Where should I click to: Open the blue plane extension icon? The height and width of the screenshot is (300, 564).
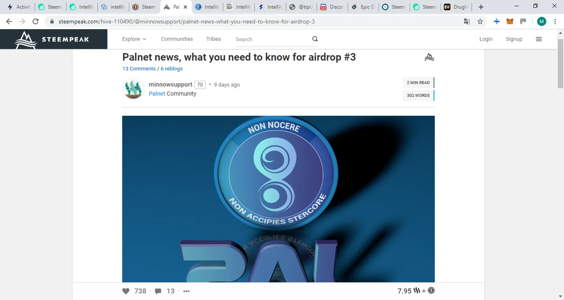tap(497, 21)
